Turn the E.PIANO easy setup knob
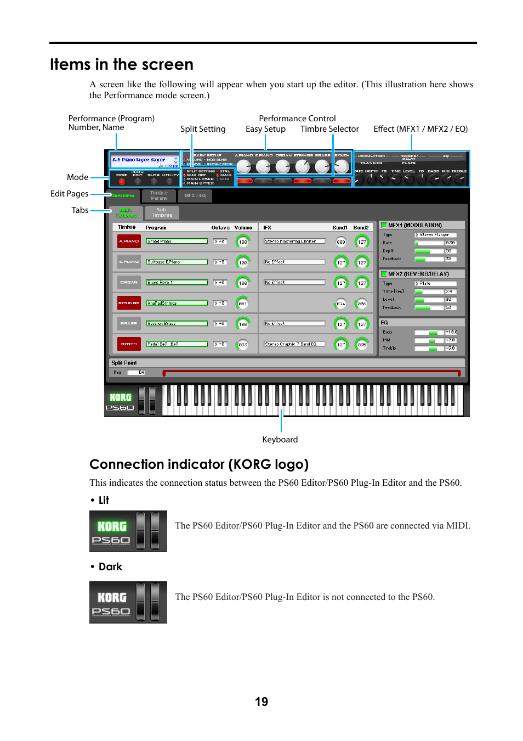523x741 pixels. (263, 166)
